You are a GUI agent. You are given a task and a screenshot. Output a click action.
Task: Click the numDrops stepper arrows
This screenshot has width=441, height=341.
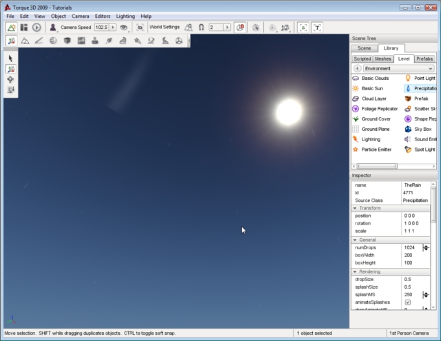click(x=426, y=247)
